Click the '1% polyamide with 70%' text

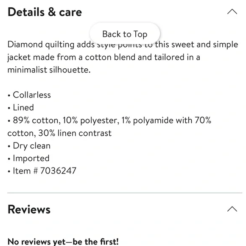[166, 120]
